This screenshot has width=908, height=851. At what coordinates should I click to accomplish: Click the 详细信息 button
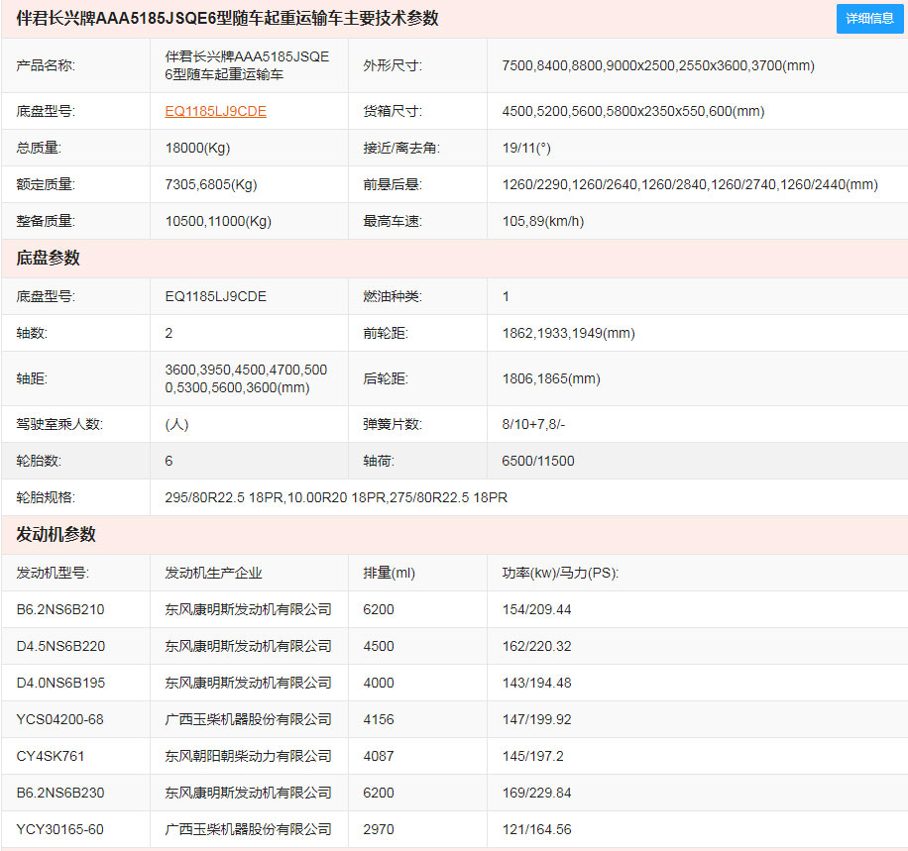click(869, 19)
